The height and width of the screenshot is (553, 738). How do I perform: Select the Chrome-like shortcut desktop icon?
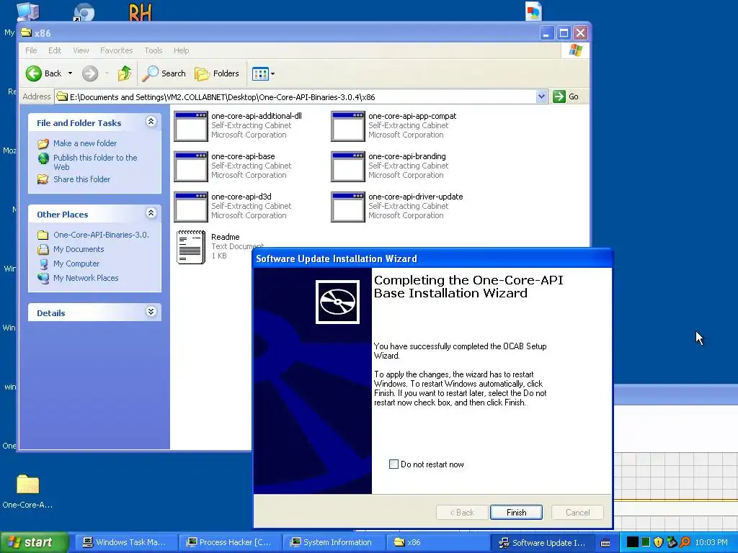[x=84, y=12]
